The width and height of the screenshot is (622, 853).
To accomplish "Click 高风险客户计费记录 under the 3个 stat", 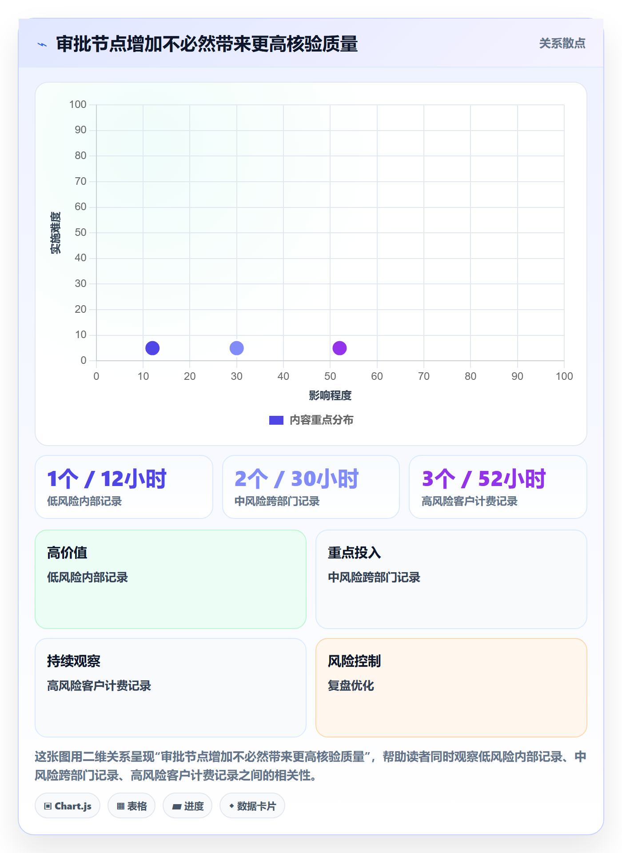I will click(470, 502).
